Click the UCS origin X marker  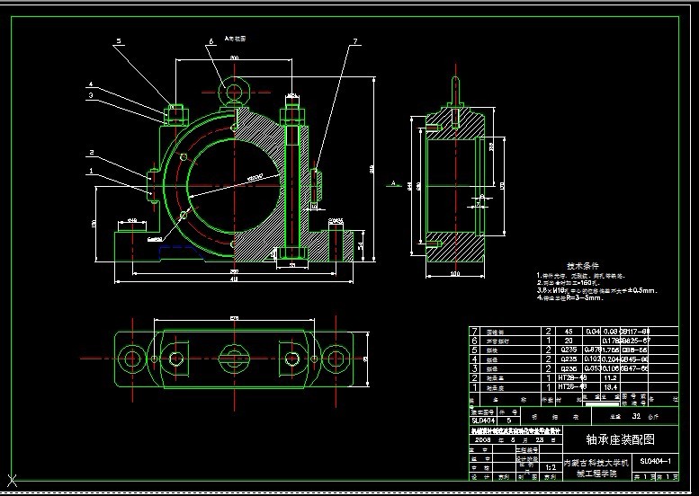[13, 481]
